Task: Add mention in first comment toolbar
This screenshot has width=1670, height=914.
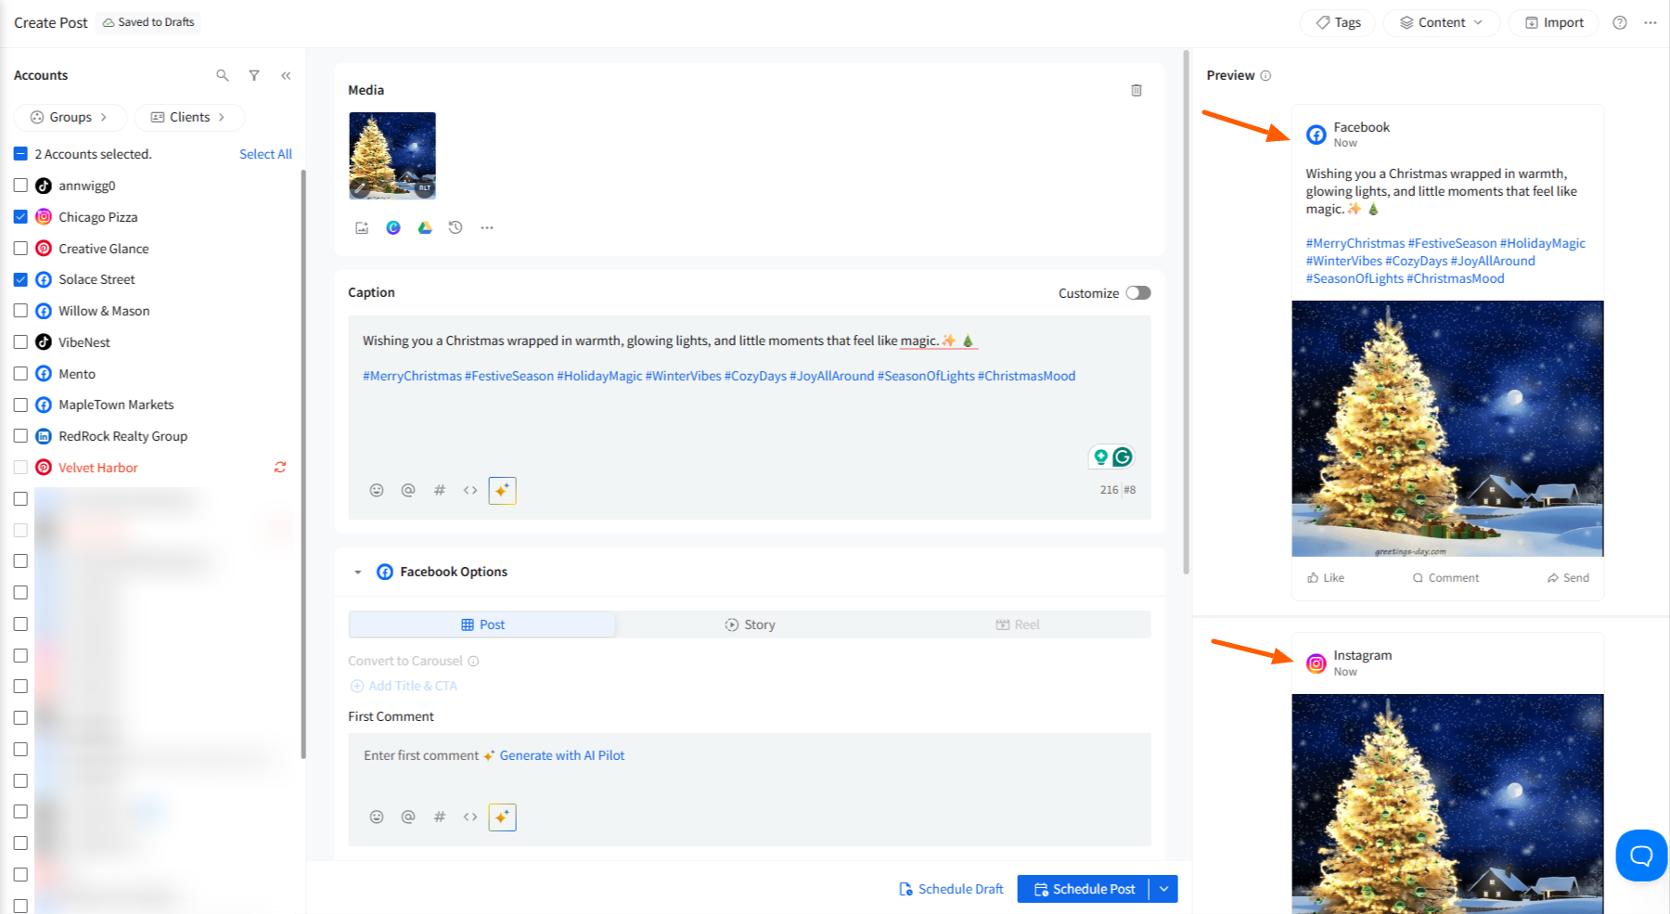Action: click(408, 817)
